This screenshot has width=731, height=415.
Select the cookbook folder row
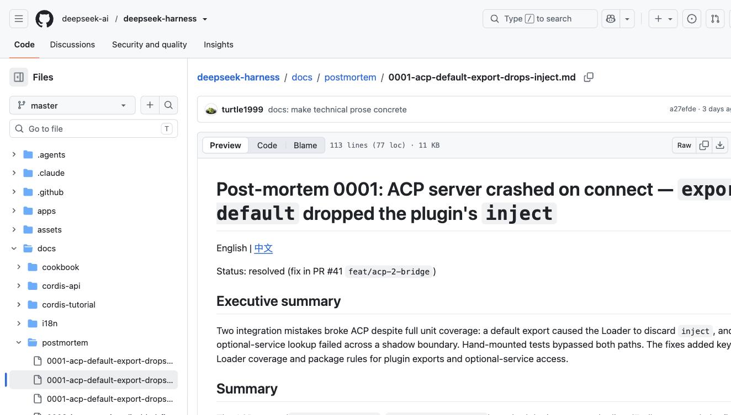point(93,267)
